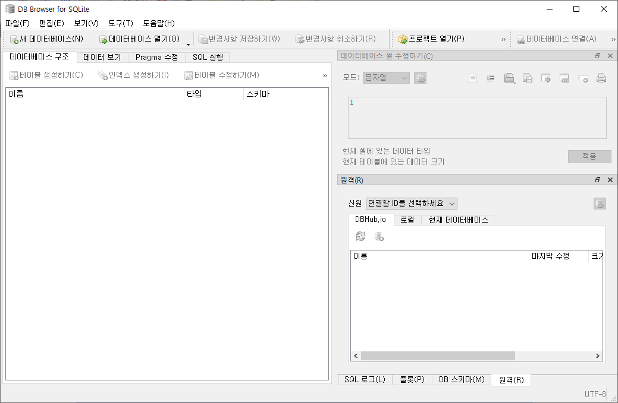Close the 데이터베이스 셀 수정하기 panel

[610, 56]
